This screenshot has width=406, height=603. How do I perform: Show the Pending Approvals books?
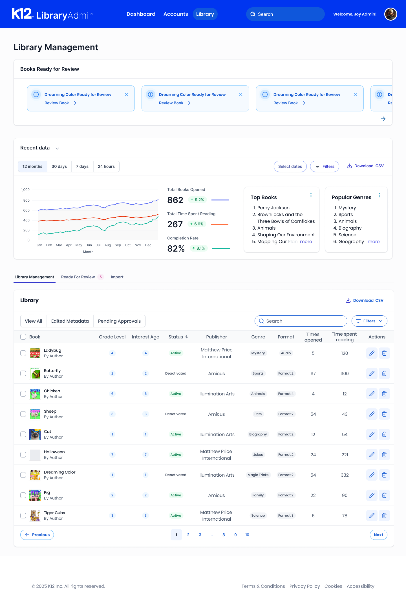pos(119,321)
